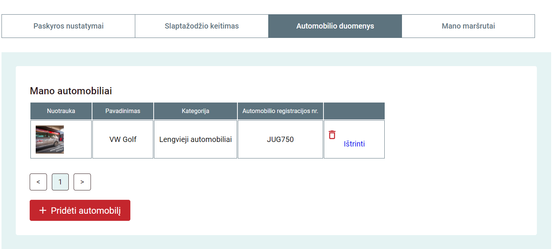Switch to the Slaptažodžio keitimas tab
The height and width of the screenshot is (249, 553).
[x=202, y=26]
